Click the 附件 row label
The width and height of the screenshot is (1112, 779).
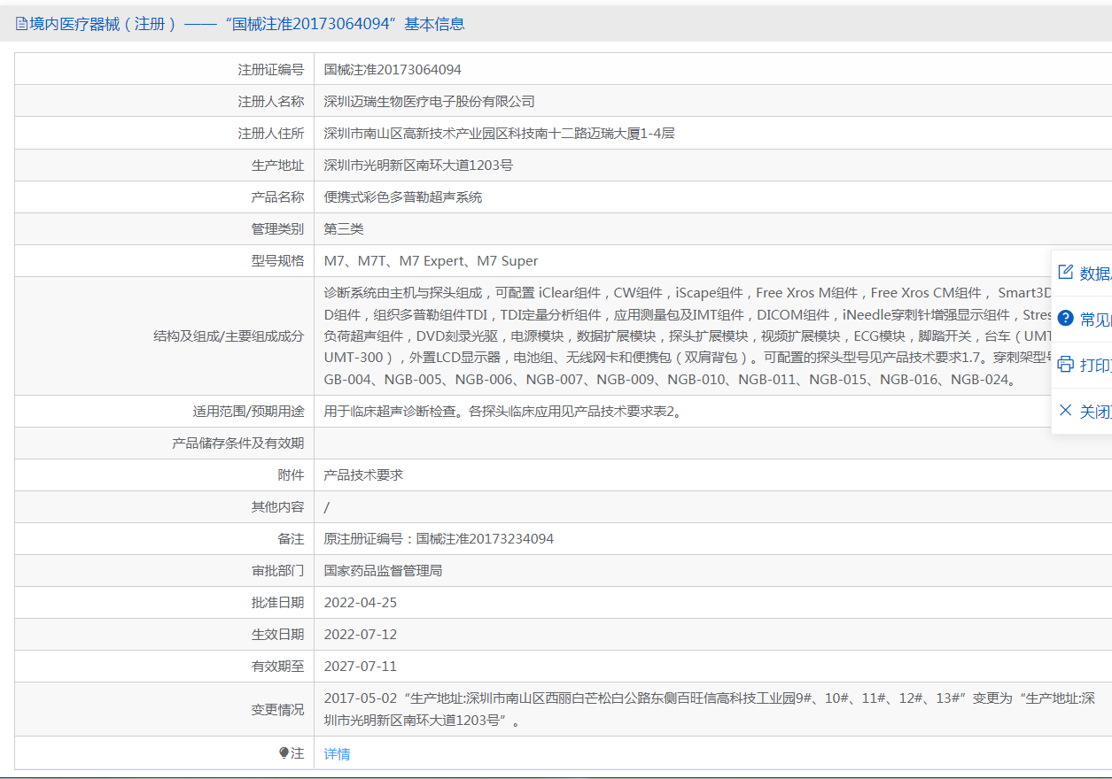[291, 475]
